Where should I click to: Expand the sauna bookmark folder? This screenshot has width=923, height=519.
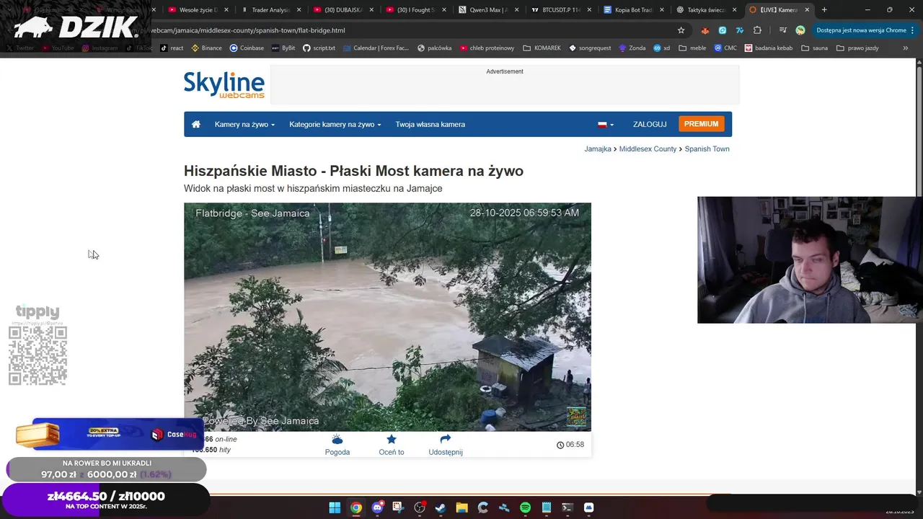[x=813, y=48]
